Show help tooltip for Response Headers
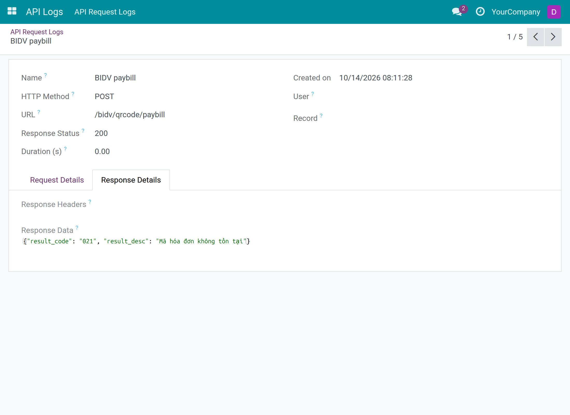The width and height of the screenshot is (570, 415). pyautogui.click(x=90, y=202)
